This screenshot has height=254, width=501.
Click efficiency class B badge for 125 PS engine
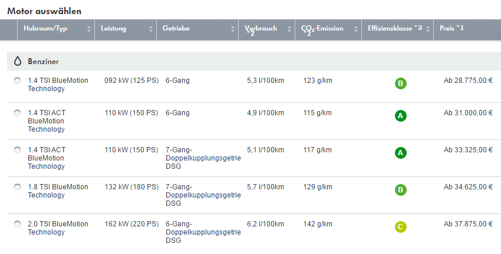(400, 83)
